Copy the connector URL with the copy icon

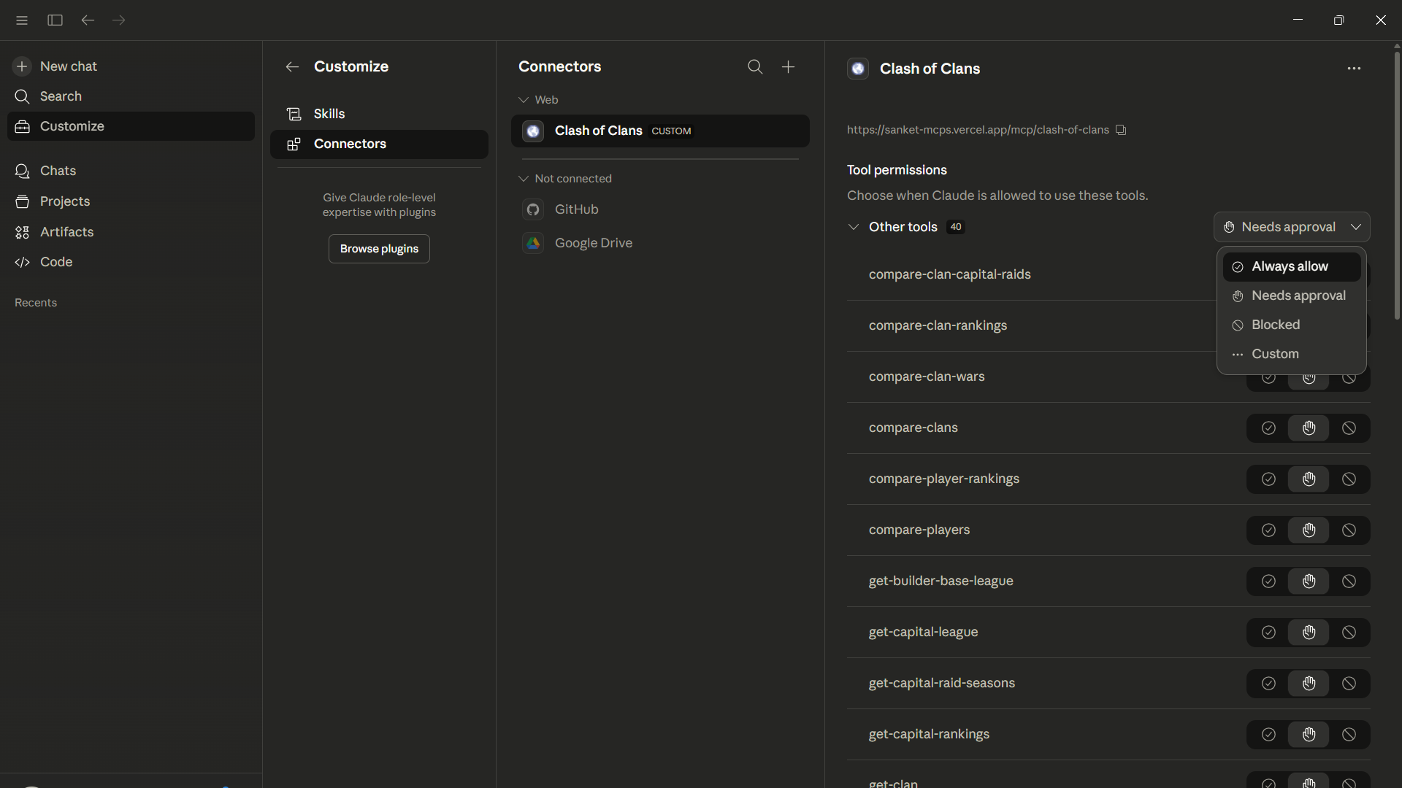pyautogui.click(x=1121, y=130)
